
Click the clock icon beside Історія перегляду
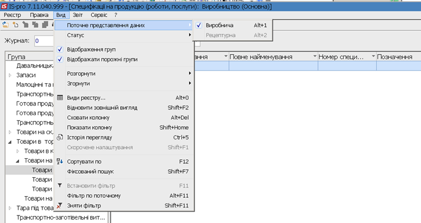pos(60,138)
